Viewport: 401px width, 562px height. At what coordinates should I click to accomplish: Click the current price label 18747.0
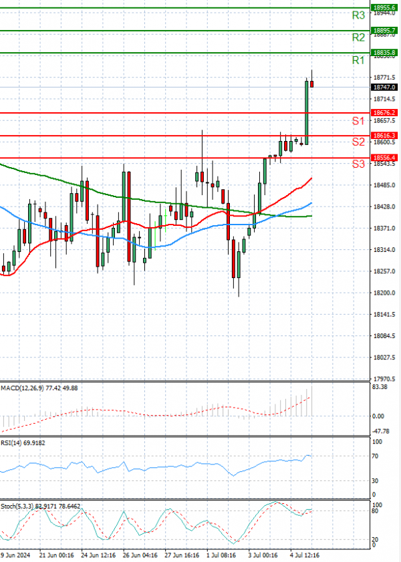(384, 87)
